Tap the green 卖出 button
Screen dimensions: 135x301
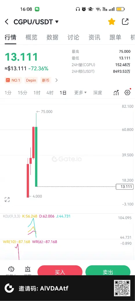(108, 271)
